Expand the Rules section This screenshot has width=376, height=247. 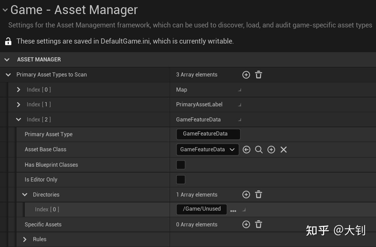25,239
